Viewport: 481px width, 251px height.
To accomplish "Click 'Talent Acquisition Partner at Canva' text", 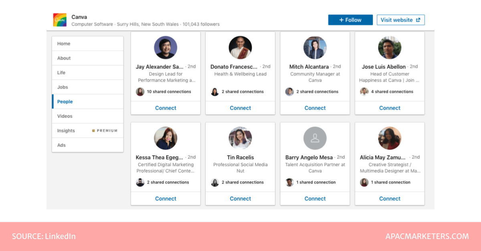I will click(x=315, y=168).
